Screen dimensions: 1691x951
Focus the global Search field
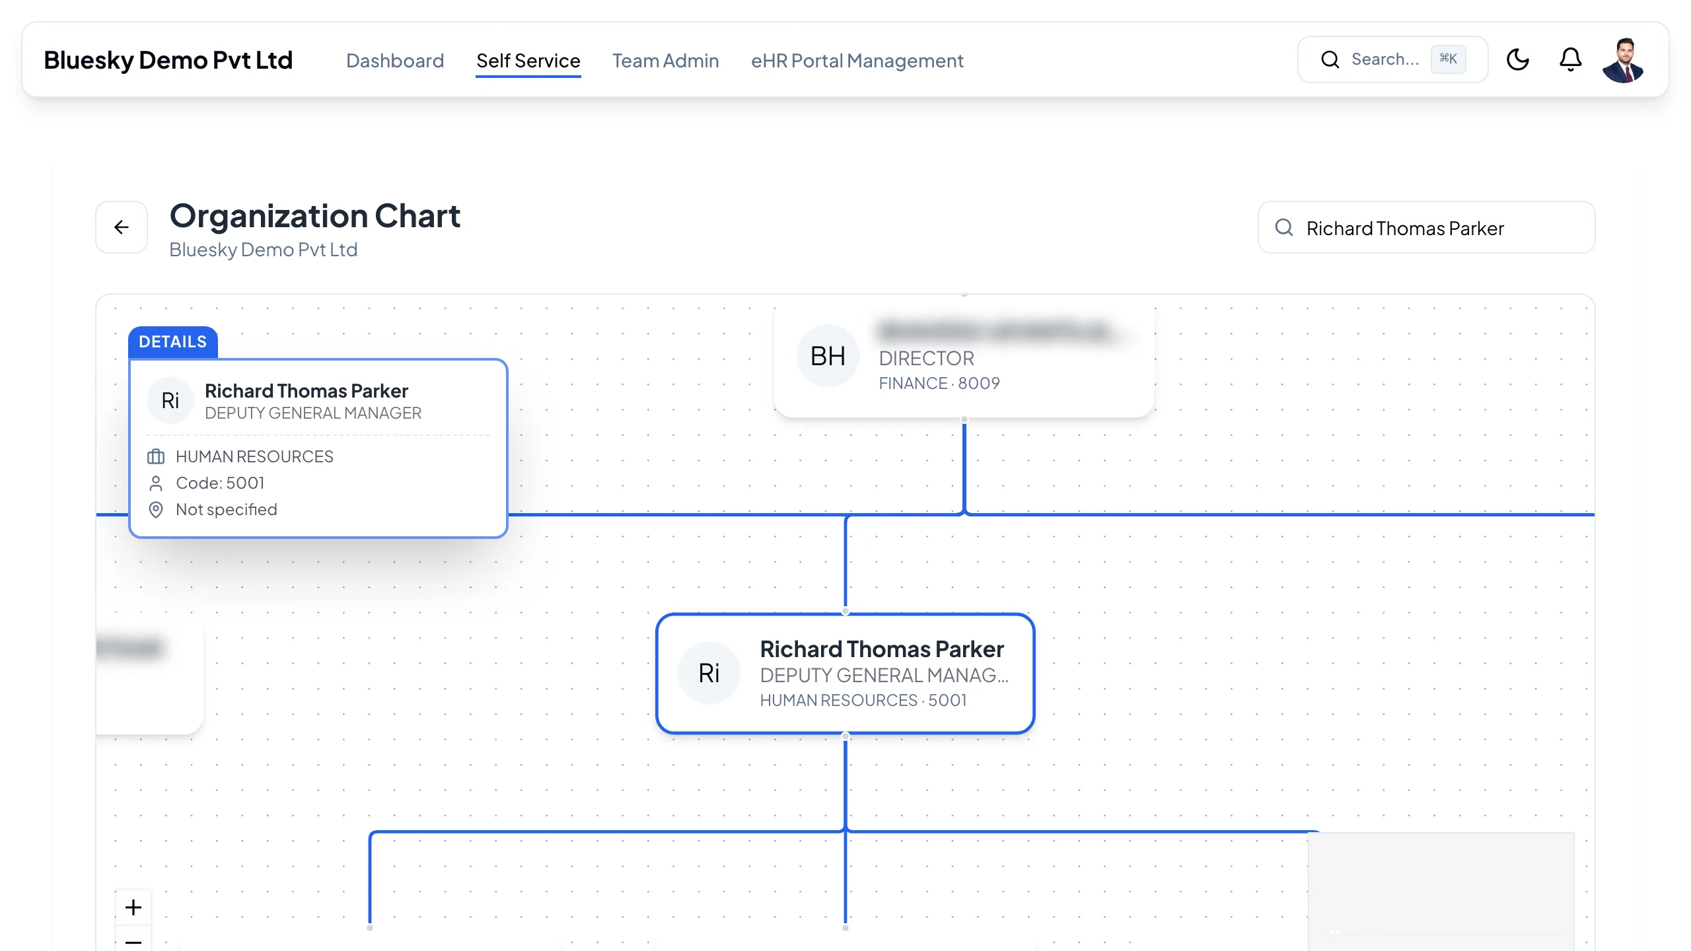(1392, 59)
